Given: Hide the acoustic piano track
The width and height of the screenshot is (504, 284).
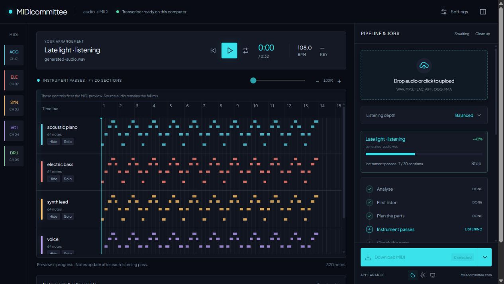Looking at the screenshot, I should pos(53,142).
